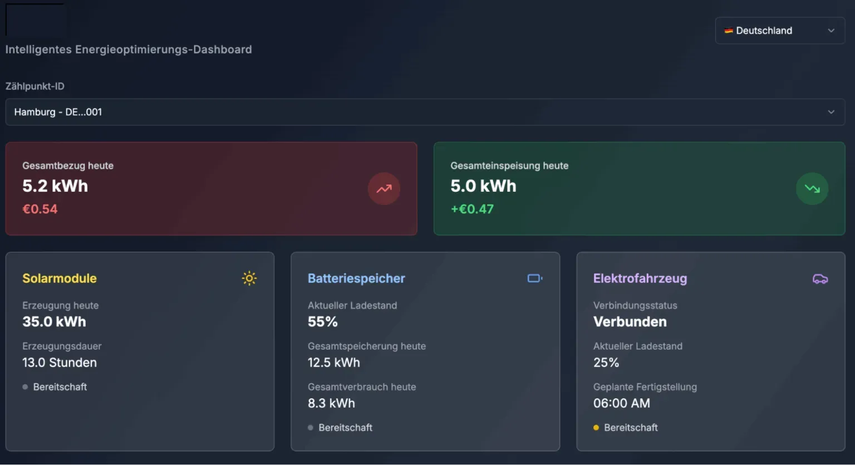Click the logo in the top-left corner
Screen dimensions: 855x465
35,19
